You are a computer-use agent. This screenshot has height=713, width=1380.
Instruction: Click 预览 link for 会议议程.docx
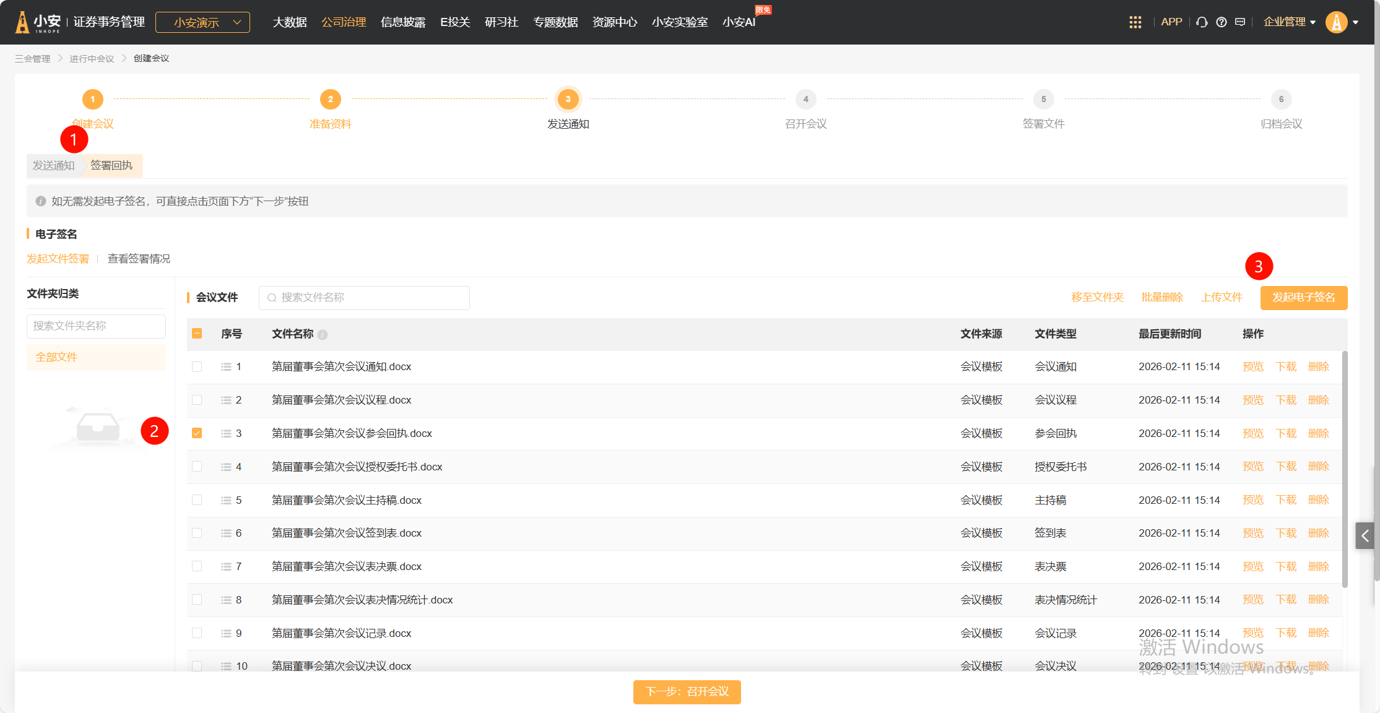1252,400
